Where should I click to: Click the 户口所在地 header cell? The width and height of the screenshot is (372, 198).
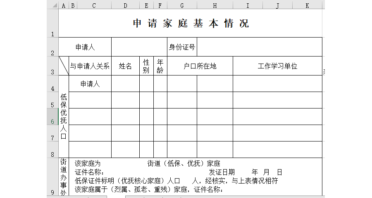pos(200,66)
